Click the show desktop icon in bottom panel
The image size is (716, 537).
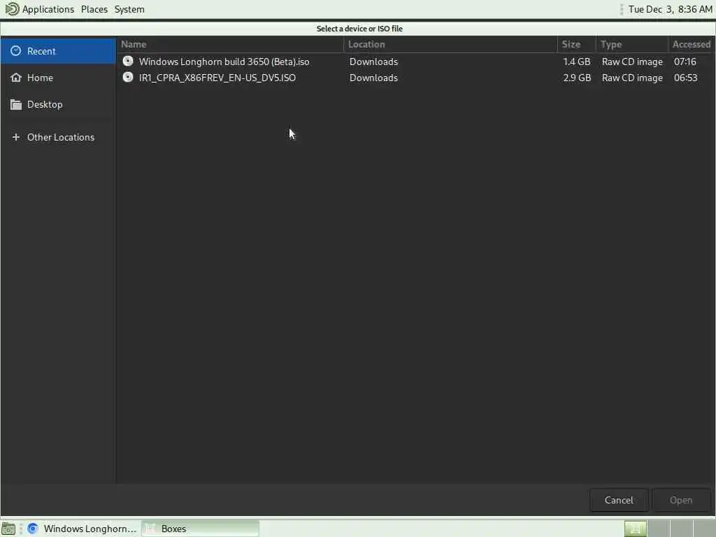(8, 529)
